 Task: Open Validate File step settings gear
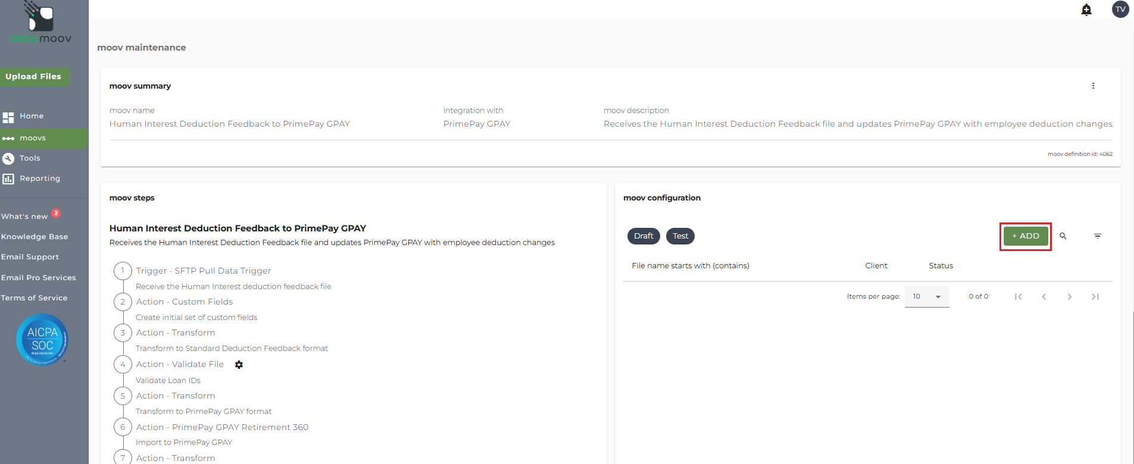[239, 365]
